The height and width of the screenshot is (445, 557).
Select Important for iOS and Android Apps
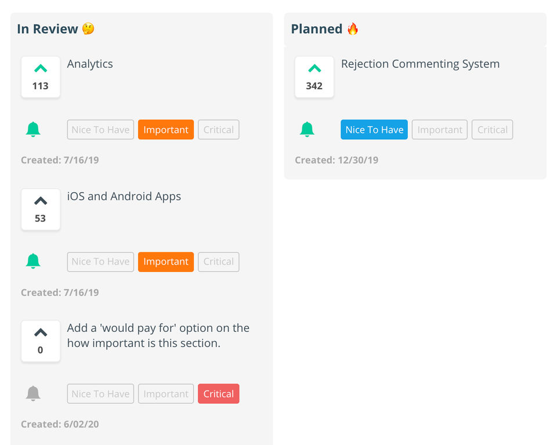[166, 262]
